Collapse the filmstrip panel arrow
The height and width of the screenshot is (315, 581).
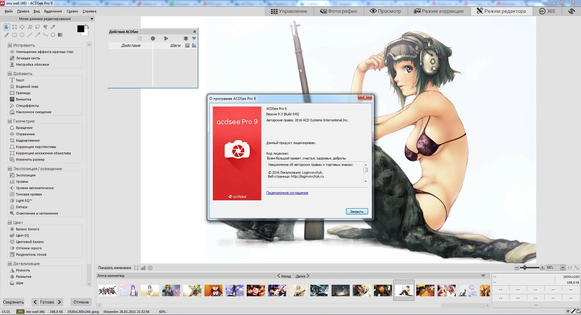point(483,276)
